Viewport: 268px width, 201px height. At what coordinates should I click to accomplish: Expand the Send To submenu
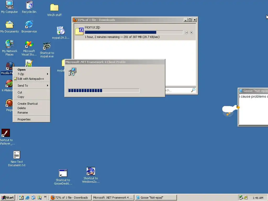tap(32, 86)
